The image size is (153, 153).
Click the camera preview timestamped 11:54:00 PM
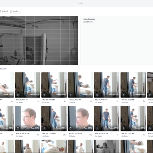(x=39, y=41)
